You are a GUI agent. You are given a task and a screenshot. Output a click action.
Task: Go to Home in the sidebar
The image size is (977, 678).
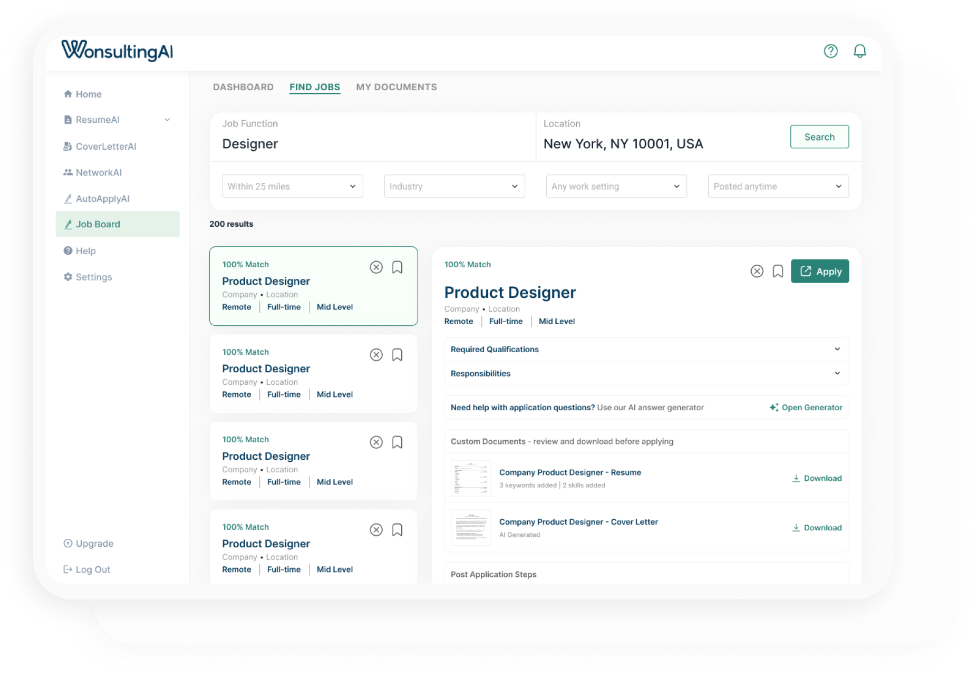click(x=83, y=94)
